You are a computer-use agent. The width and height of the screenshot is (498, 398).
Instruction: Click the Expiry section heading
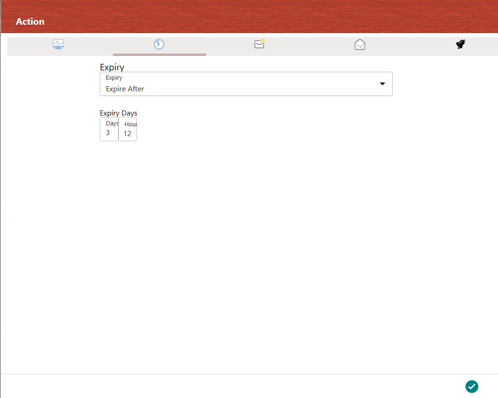[112, 67]
